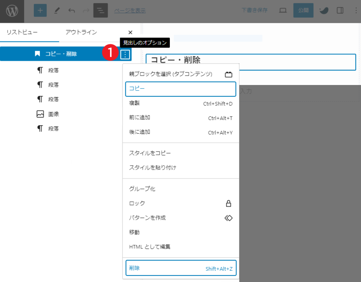
Task: Choose 削除 from the block menu
Action: tap(180, 268)
